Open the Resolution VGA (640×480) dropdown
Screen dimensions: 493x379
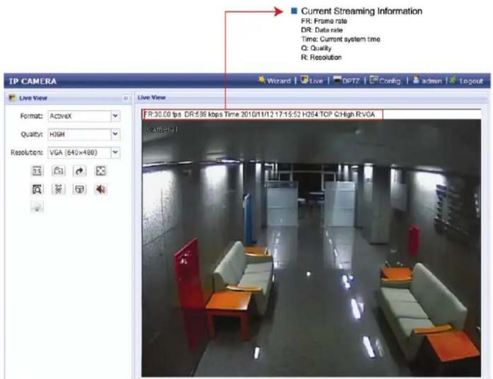click(x=84, y=152)
